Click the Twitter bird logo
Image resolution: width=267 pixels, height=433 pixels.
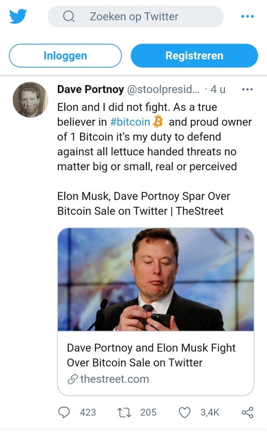tap(18, 16)
